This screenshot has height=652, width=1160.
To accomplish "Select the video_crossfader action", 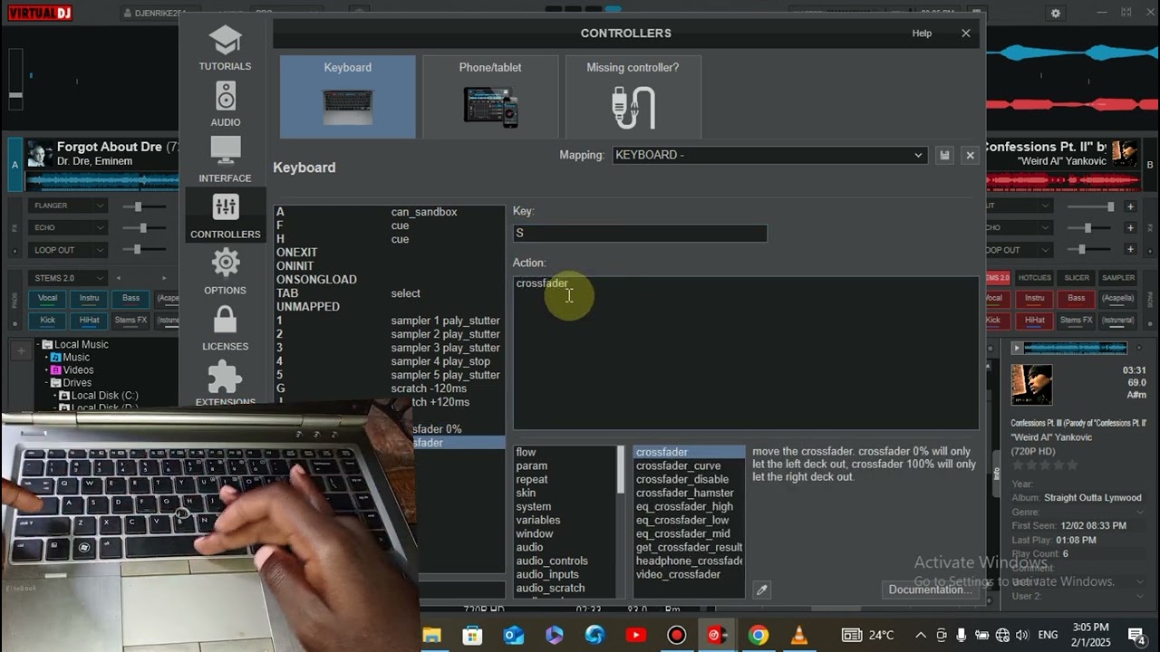I will 678,574.
